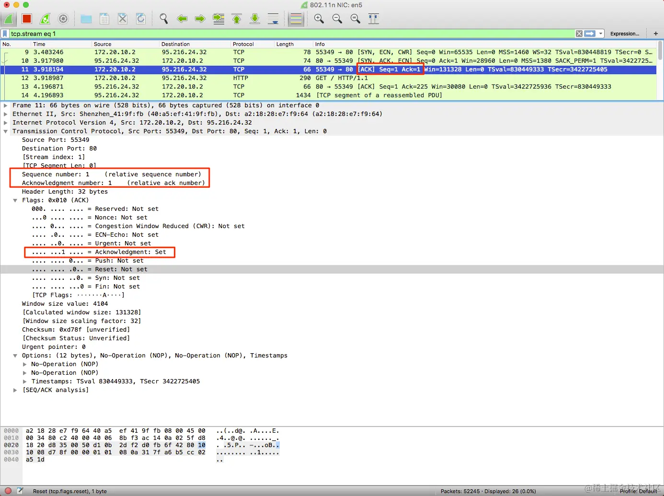
Task: Select the Source Port: 55349 field
Action: pos(56,140)
